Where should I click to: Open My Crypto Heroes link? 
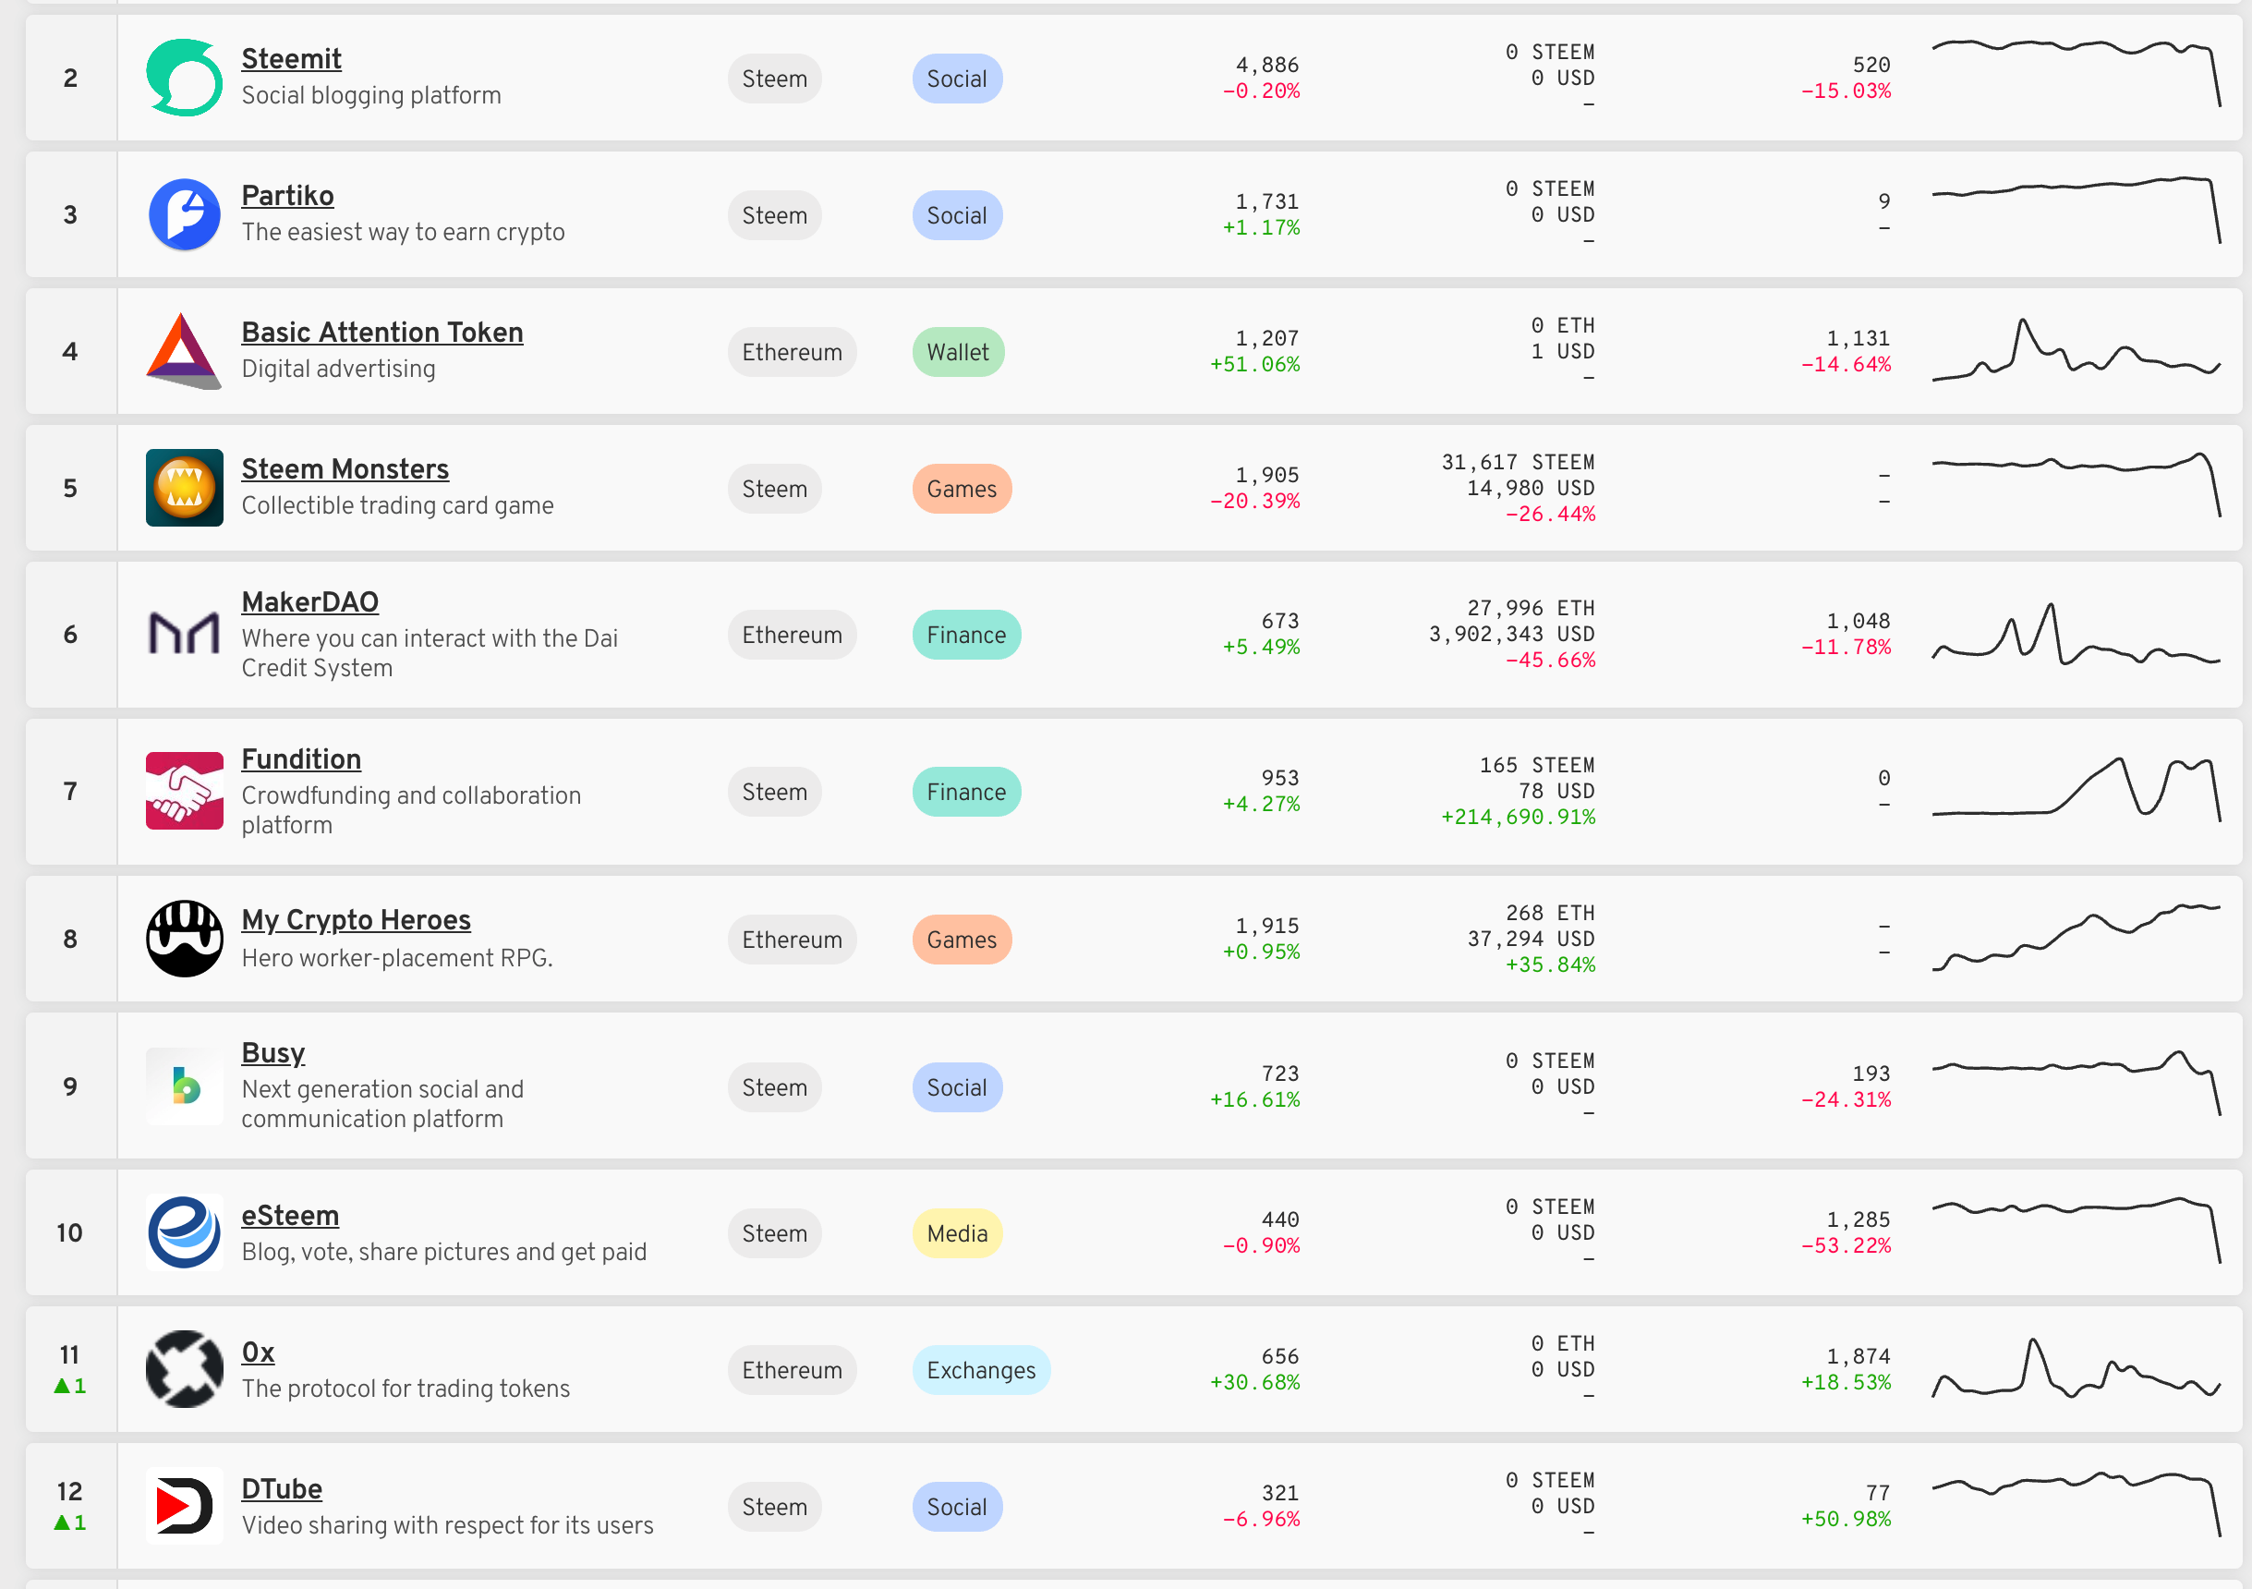click(x=356, y=920)
